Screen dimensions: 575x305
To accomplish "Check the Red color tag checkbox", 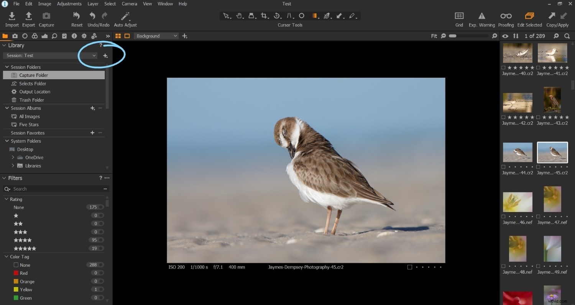I will (16, 273).
